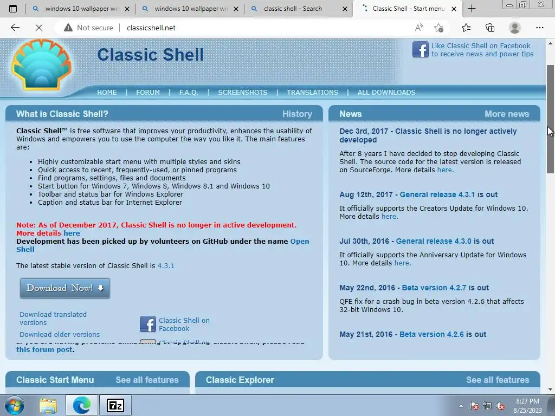The height and width of the screenshot is (416, 555).
Task: Open HOME in site navigation
Action: [x=107, y=92]
